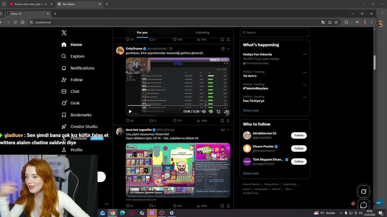Enter fullscreen on OnlyDrama video
This screenshot has height=217, width=387.
point(226,112)
